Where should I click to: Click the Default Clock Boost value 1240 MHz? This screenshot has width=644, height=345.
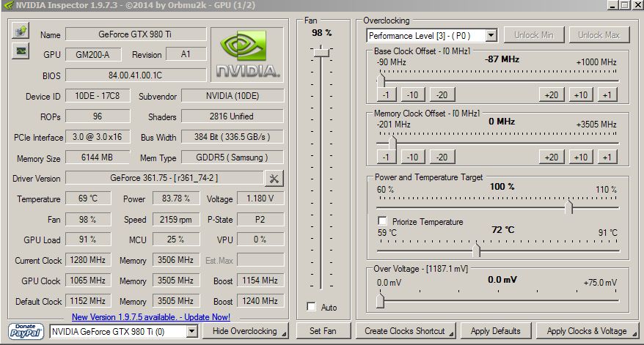click(260, 301)
